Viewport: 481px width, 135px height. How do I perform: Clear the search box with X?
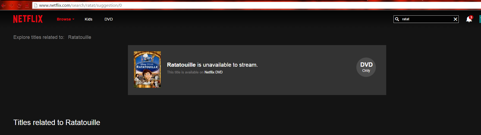455,19
